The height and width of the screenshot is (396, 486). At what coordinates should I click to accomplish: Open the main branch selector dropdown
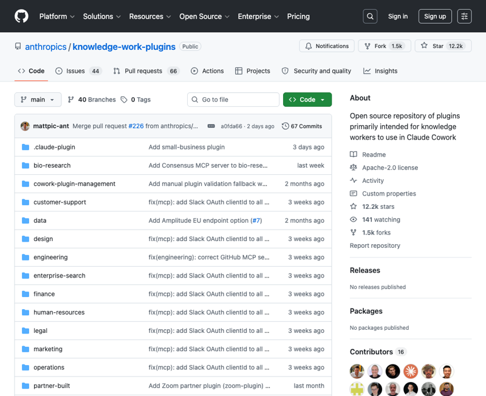tap(38, 100)
